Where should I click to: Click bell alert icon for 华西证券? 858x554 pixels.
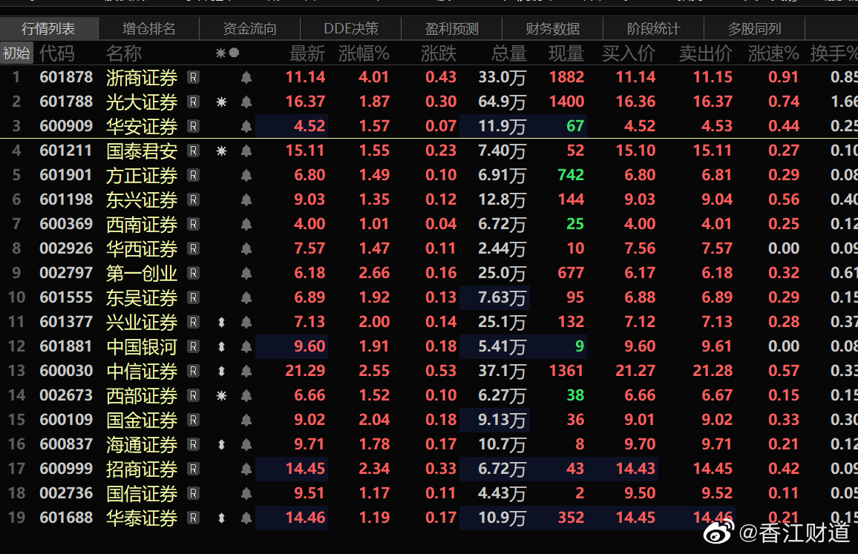click(x=246, y=249)
